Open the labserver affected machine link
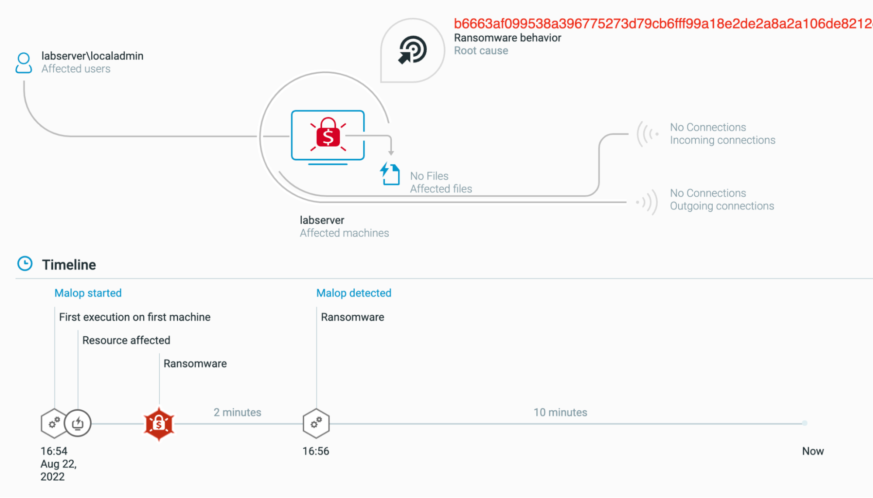Viewport: 873px width, 498px height. point(322,220)
